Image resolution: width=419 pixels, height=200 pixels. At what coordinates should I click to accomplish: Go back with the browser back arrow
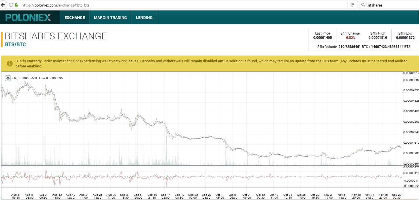point(3,5)
